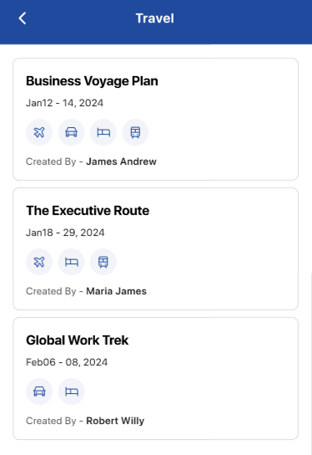Open the Business Voyage Plan title
Screen dimensions: 312x455
pyautogui.click(x=92, y=81)
